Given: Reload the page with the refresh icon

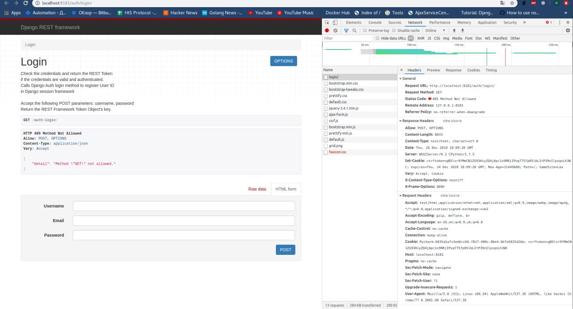Looking at the screenshot, I should click(x=26, y=3).
